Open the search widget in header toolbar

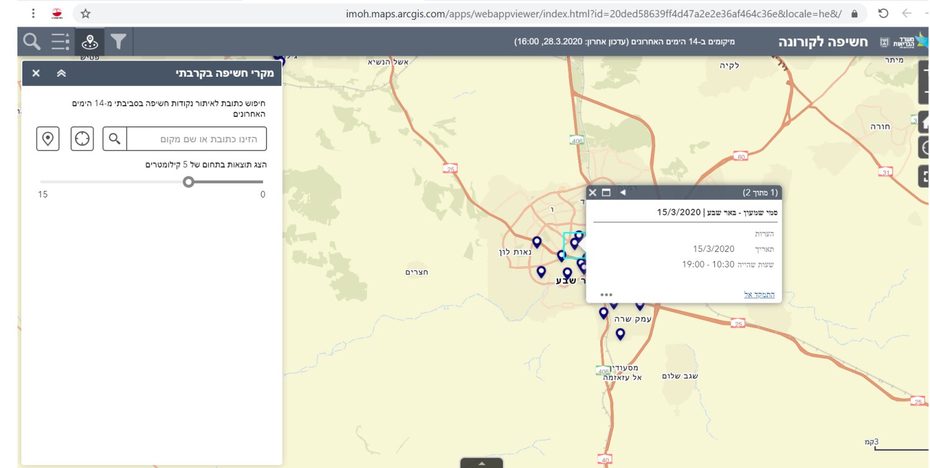(32, 42)
